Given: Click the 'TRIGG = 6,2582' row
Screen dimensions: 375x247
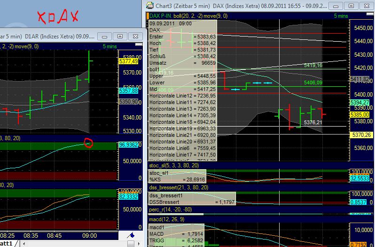Looking at the screenshot, I should tap(177, 240).
